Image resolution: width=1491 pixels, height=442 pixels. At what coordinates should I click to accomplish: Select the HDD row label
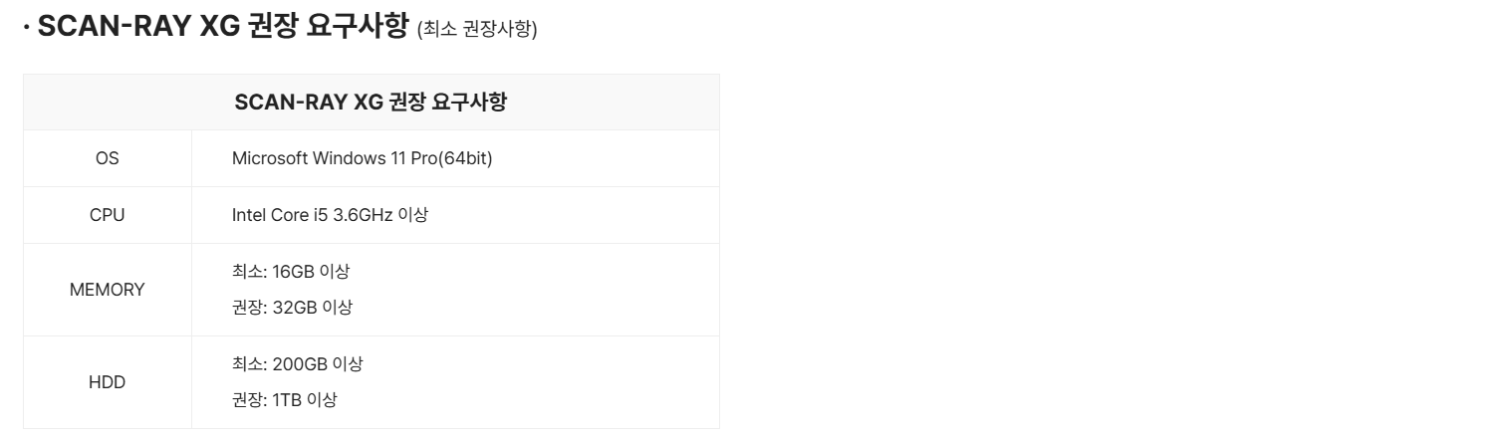click(108, 382)
